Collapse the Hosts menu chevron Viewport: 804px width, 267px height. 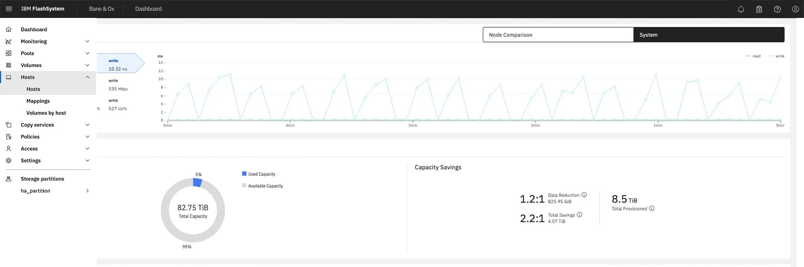click(87, 77)
